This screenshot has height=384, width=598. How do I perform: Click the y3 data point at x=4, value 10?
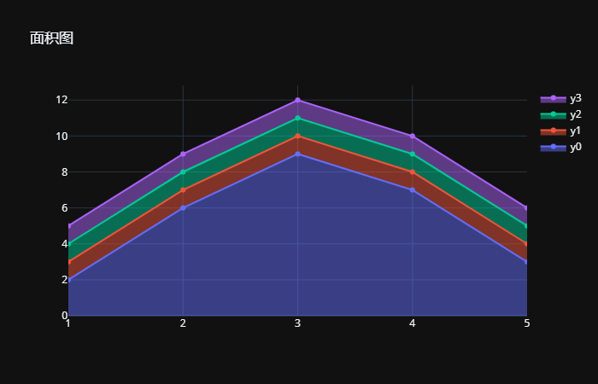(x=413, y=136)
